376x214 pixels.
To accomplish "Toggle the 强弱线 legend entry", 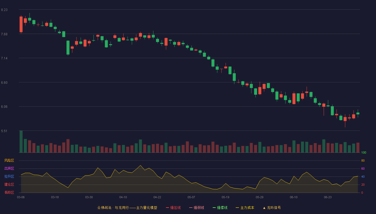I will [197, 208].
